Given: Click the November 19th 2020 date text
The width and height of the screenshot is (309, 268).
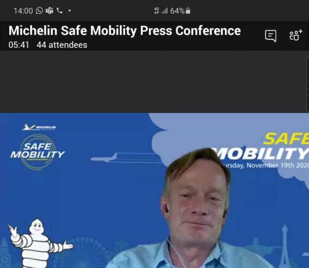Looking at the screenshot, I should (x=264, y=165).
